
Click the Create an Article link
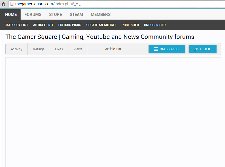[101, 25]
